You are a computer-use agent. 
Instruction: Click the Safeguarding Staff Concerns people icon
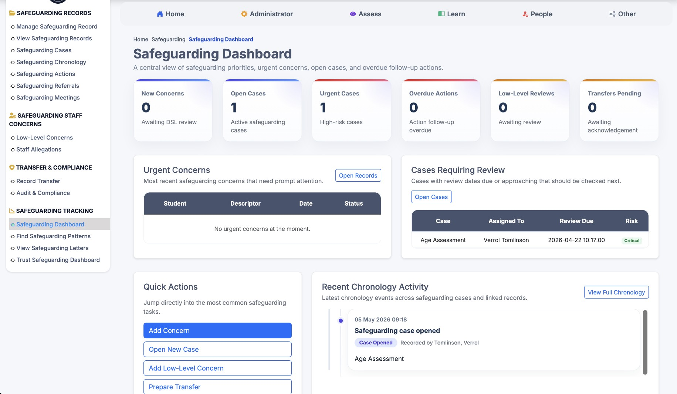point(13,115)
